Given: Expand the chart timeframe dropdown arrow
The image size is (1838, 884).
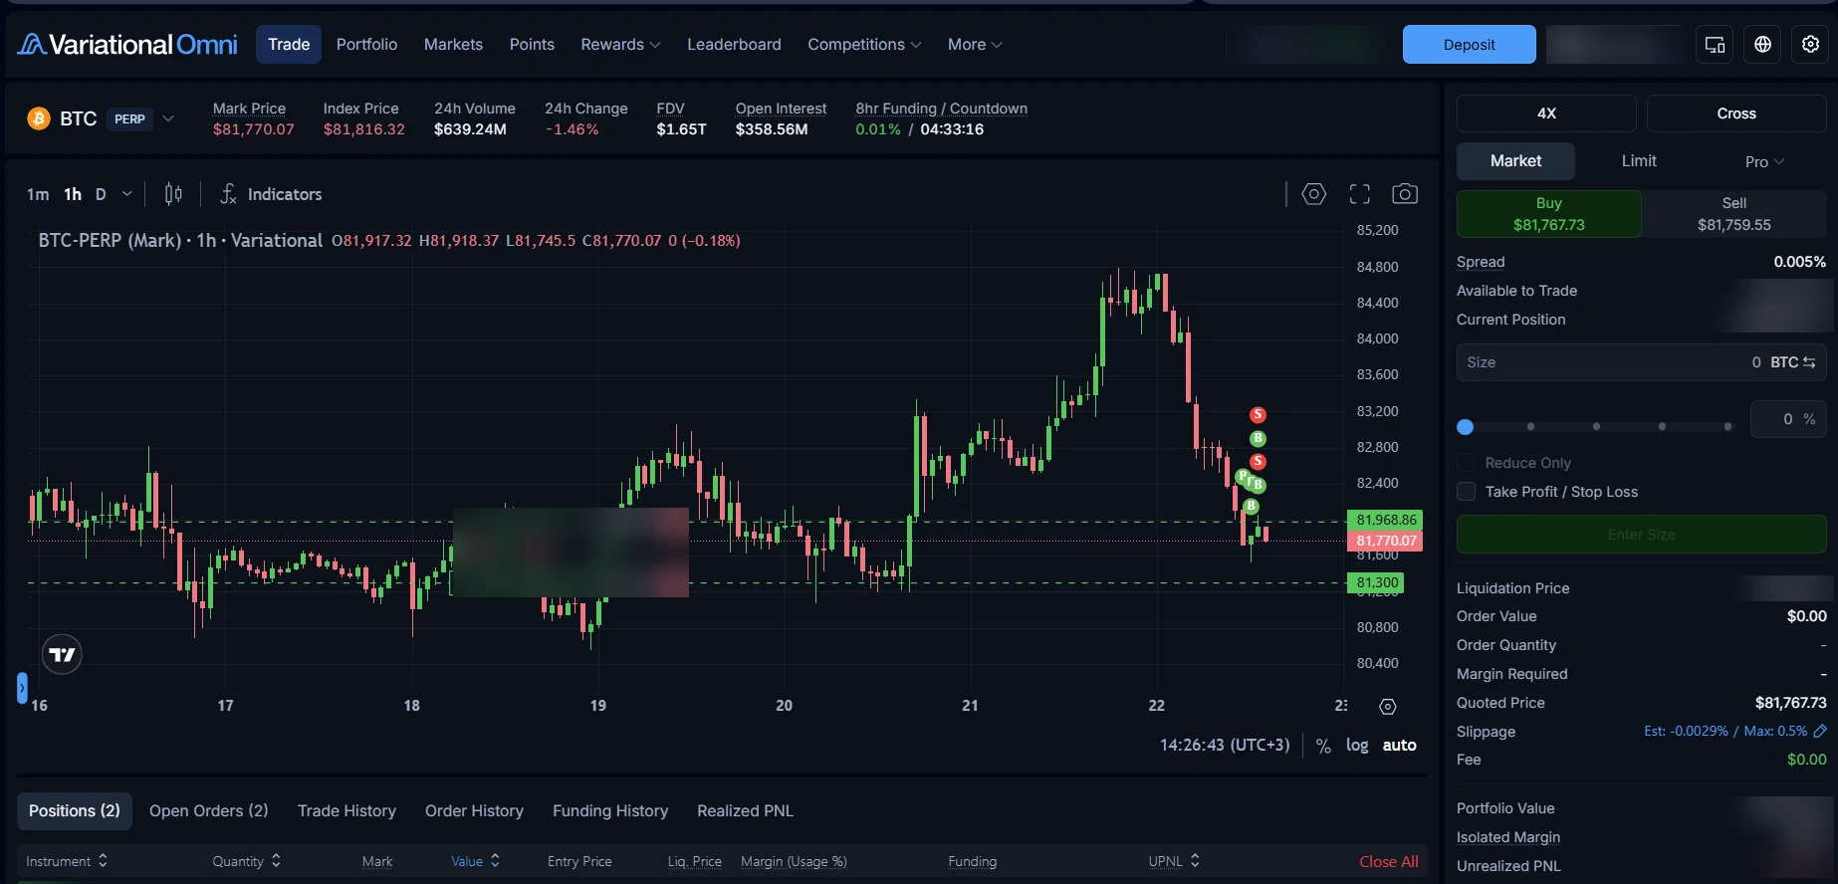Looking at the screenshot, I should tap(126, 194).
